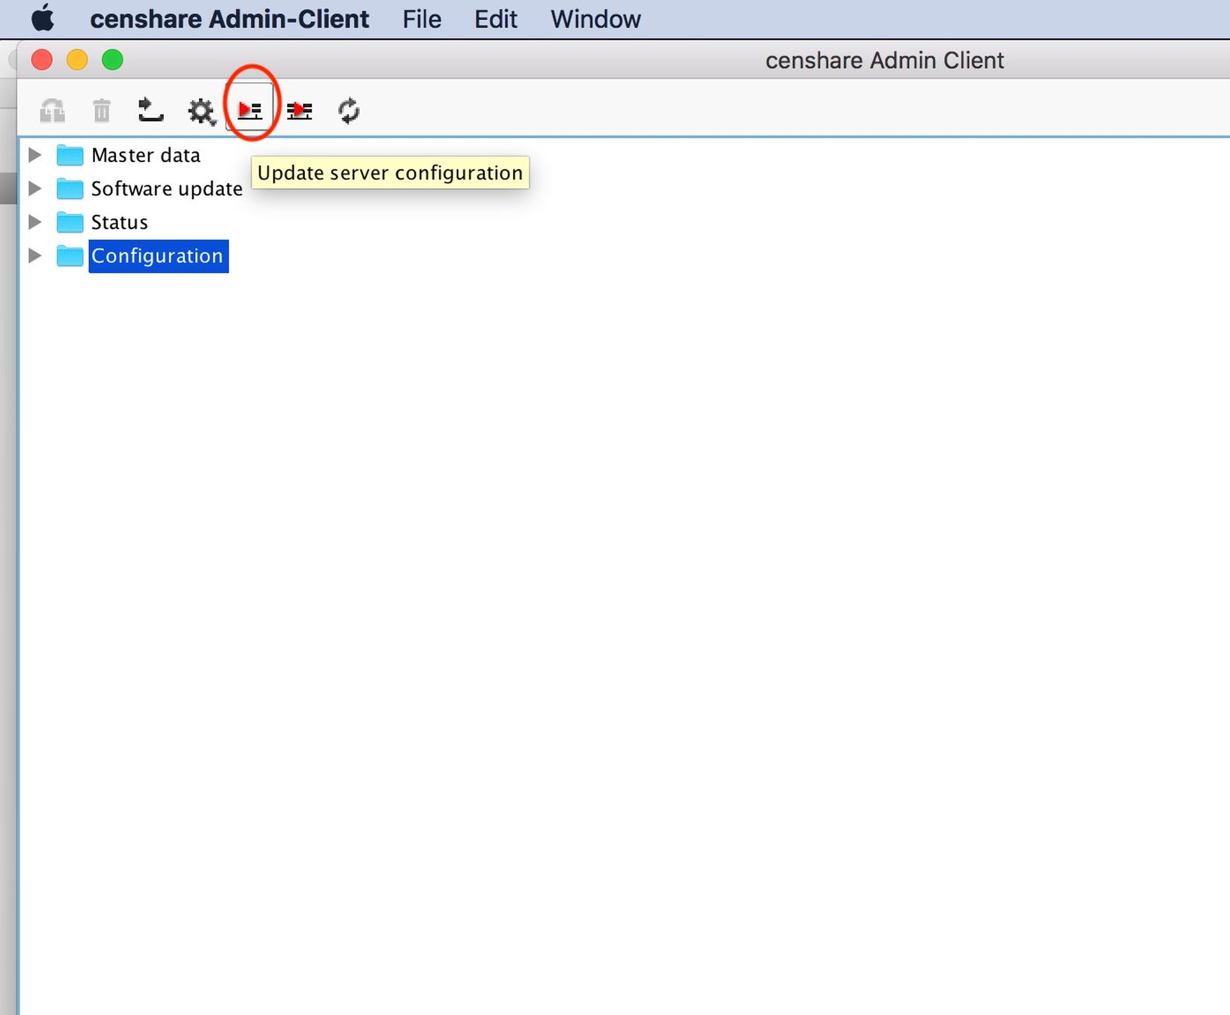Click the import arrow icon in the toolbar
Image resolution: width=1230 pixels, height=1015 pixels.
150,111
